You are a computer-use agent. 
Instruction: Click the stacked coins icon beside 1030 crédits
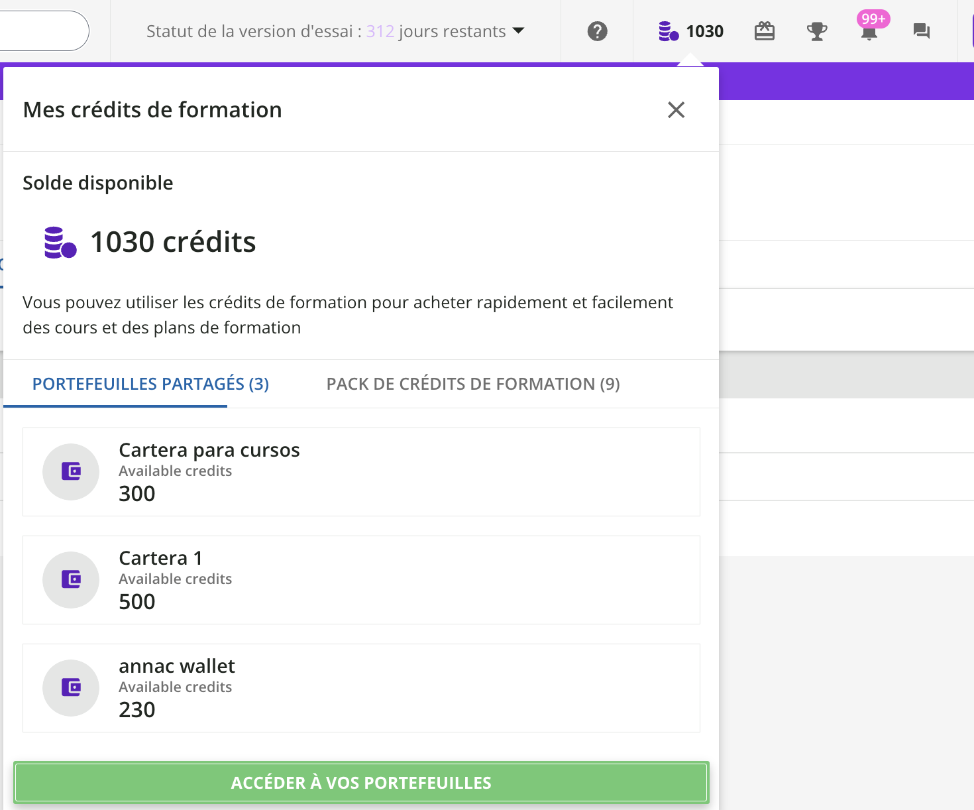[60, 243]
